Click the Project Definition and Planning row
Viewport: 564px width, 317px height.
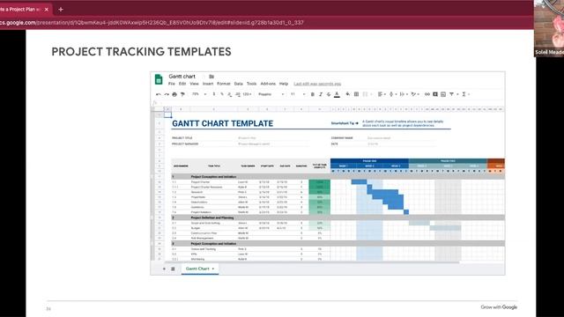338,217
